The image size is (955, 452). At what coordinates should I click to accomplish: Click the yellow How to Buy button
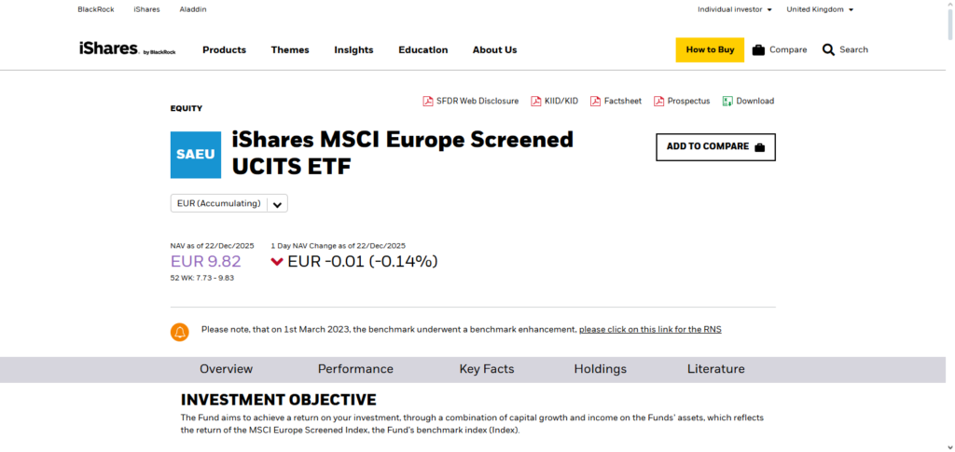pyautogui.click(x=710, y=50)
